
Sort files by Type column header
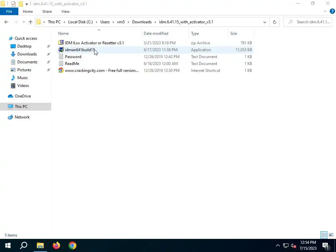click(x=195, y=33)
